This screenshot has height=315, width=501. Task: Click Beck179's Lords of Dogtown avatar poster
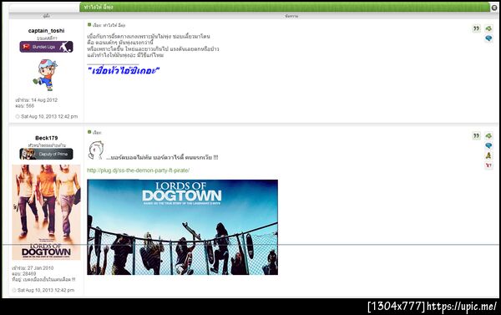point(46,212)
